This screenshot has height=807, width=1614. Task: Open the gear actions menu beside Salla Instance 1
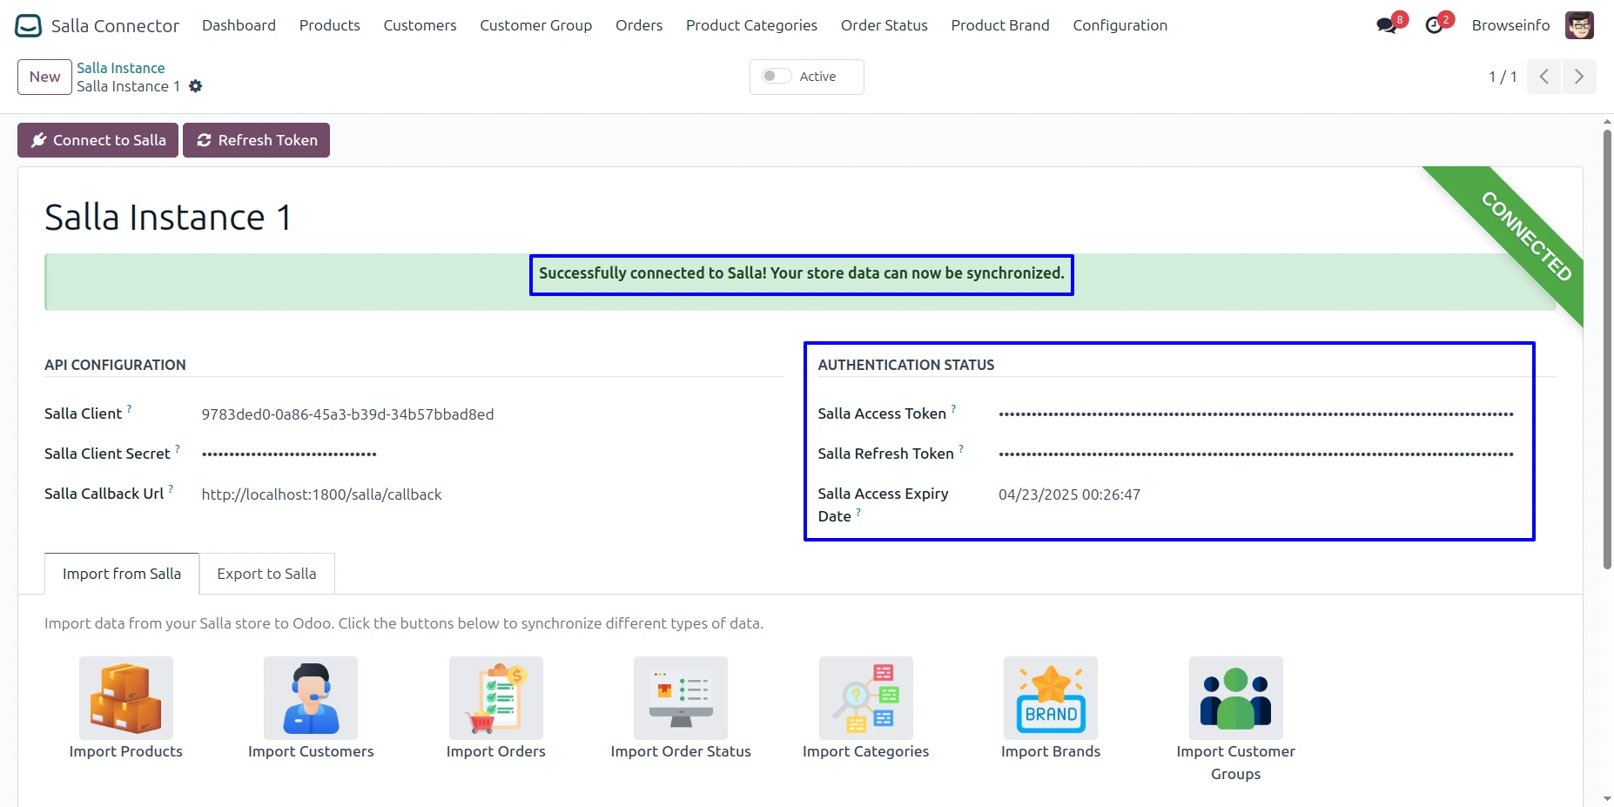196,86
